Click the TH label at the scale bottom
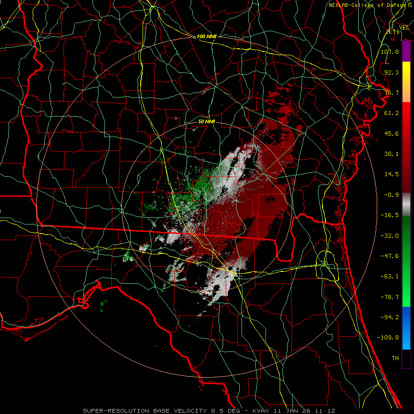Viewport: 414px width, 414px height. point(395,358)
